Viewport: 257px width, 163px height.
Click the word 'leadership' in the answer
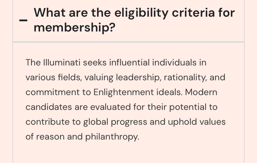pyautogui.click(x=138, y=77)
